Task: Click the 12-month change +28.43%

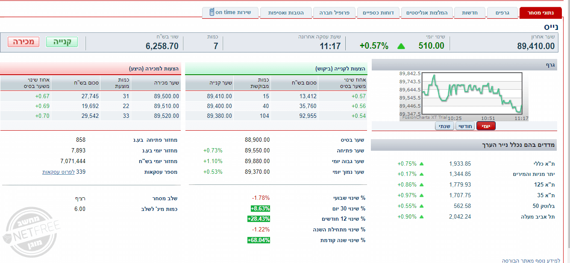Action: [259, 219]
